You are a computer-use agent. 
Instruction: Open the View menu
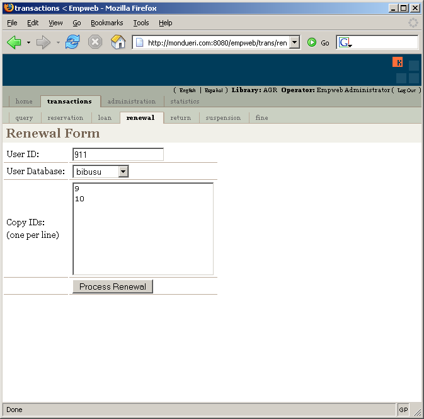pos(55,23)
